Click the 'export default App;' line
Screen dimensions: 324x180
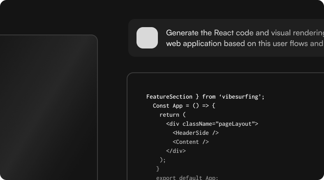click(x=187, y=178)
